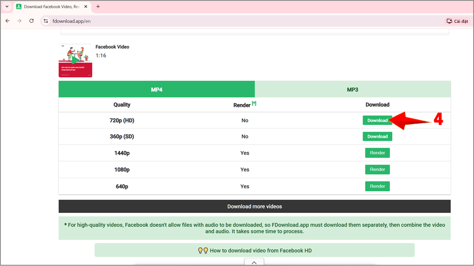Viewport: 474px width, 266px height.
Task: Click the 360p (SD) quality cell
Action: pyautogui.click(x=122, y=137)
